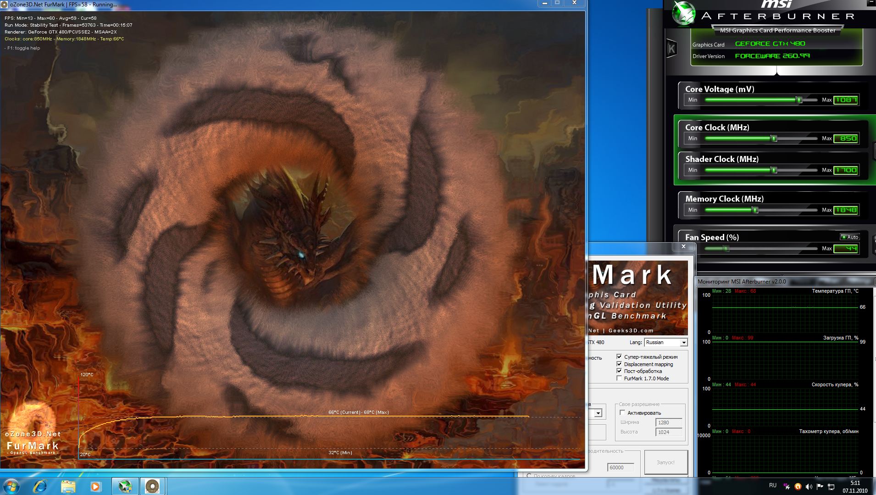
Task: Click the Kombustor K button in Afterburner
Action: coord(671,48)
